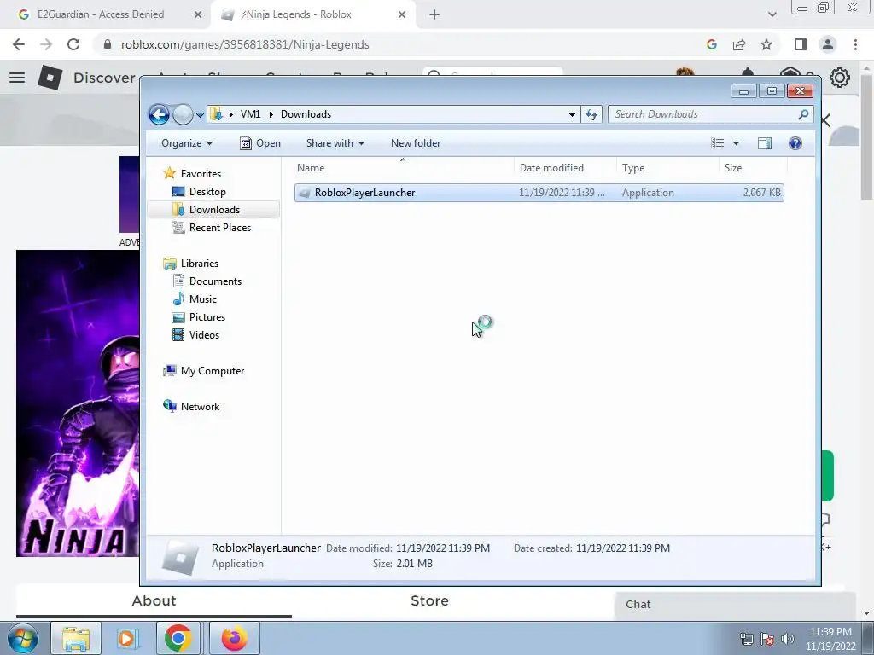Open Windows Explorer from taskbar
The width and height of the screenshot is (874, 655).
click(76, 638)
